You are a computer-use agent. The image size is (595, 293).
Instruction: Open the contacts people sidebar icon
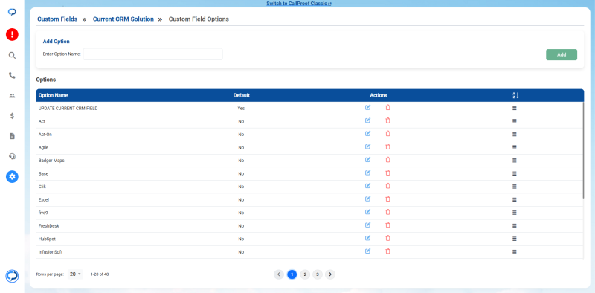pyautogui.click(x=12, y=96)
